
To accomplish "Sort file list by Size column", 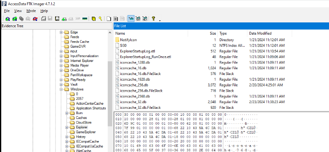I will tap(203, 33).
